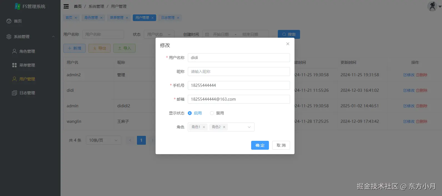Edit the 手机号 field in the dialog
This screenshot has width=442, height=196.
point(239,85)
